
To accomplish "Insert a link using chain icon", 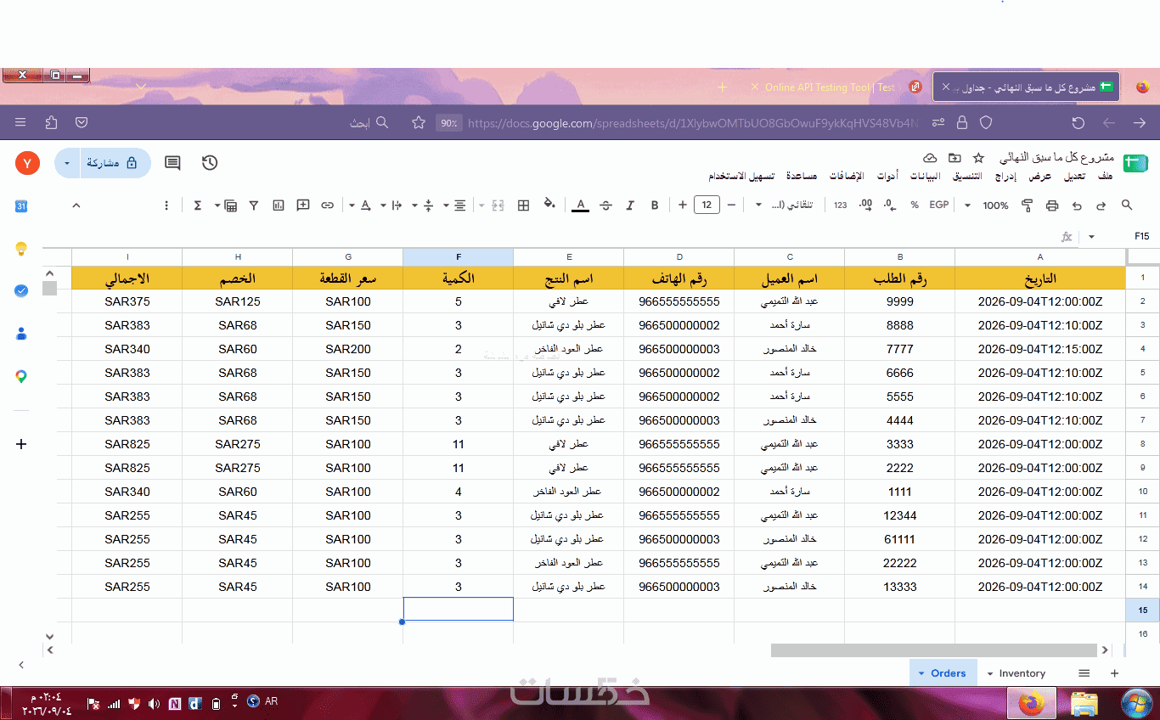I will click(x=327, y=205).
